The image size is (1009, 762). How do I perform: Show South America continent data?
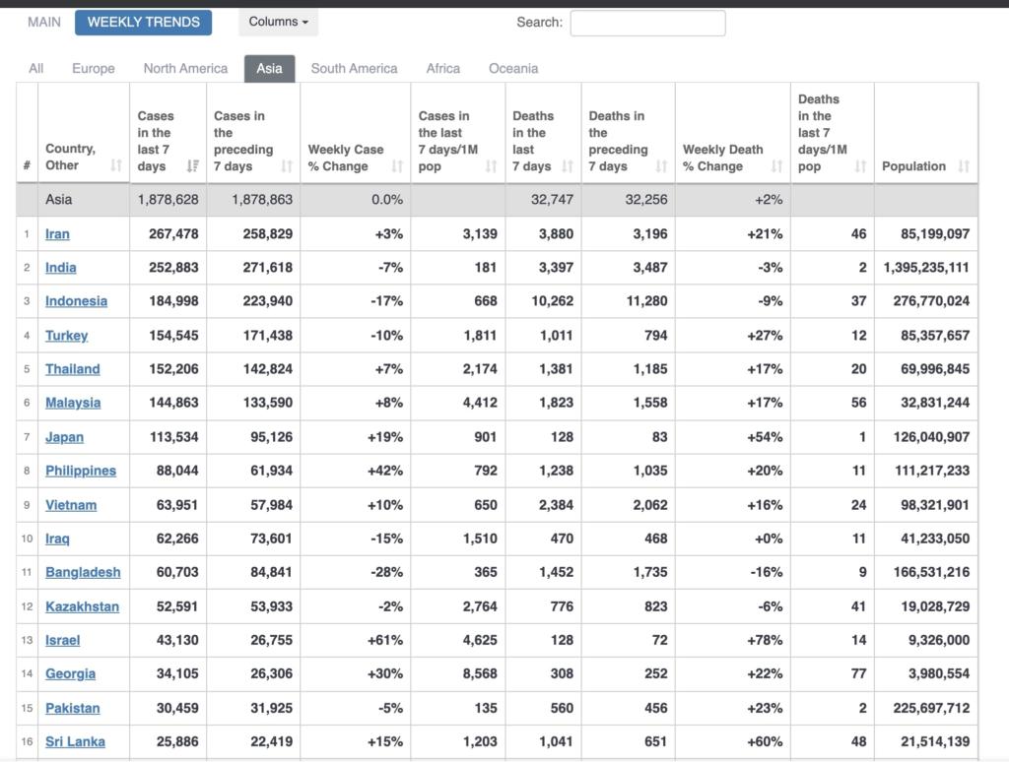point(354,69)
